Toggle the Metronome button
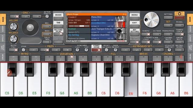The height and width of the screenshot is (108, 193). (179, 50)
